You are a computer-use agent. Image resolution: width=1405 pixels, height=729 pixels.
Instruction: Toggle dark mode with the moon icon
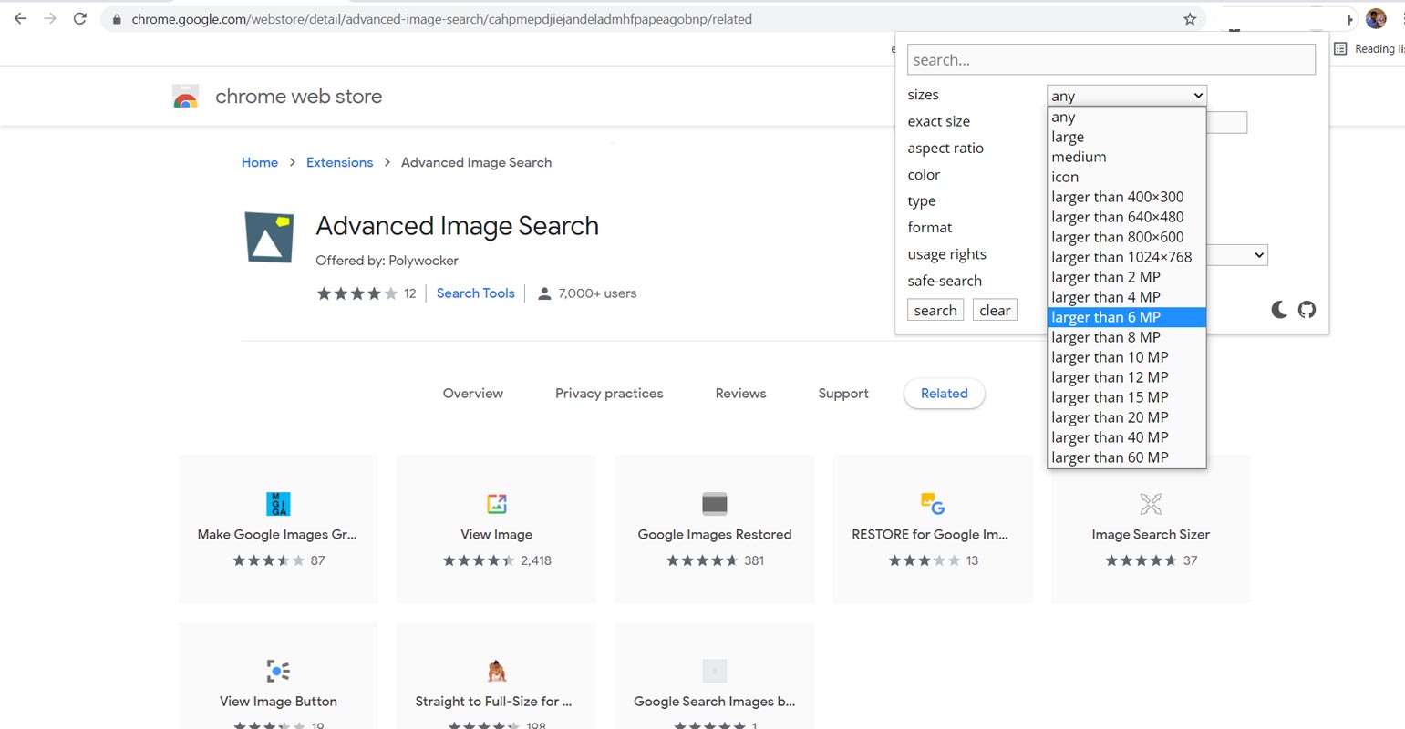[1279, 310]
